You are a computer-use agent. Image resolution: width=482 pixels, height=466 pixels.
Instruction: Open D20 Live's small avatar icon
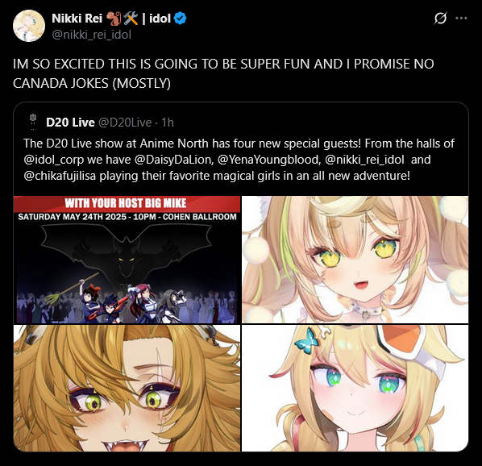tap(32, 122)
